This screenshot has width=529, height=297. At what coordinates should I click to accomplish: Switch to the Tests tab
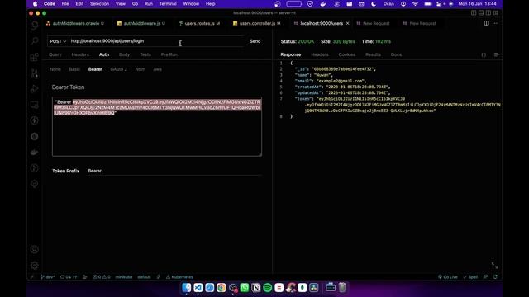tap(145, 54)
